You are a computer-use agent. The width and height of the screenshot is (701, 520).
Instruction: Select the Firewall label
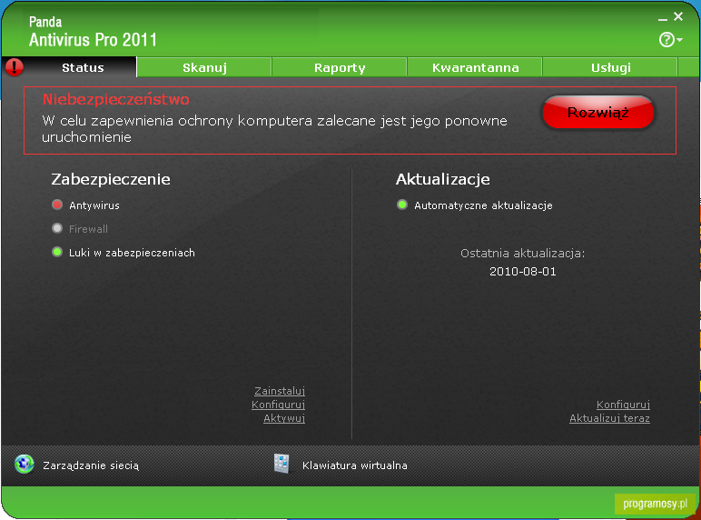(88, 229)
